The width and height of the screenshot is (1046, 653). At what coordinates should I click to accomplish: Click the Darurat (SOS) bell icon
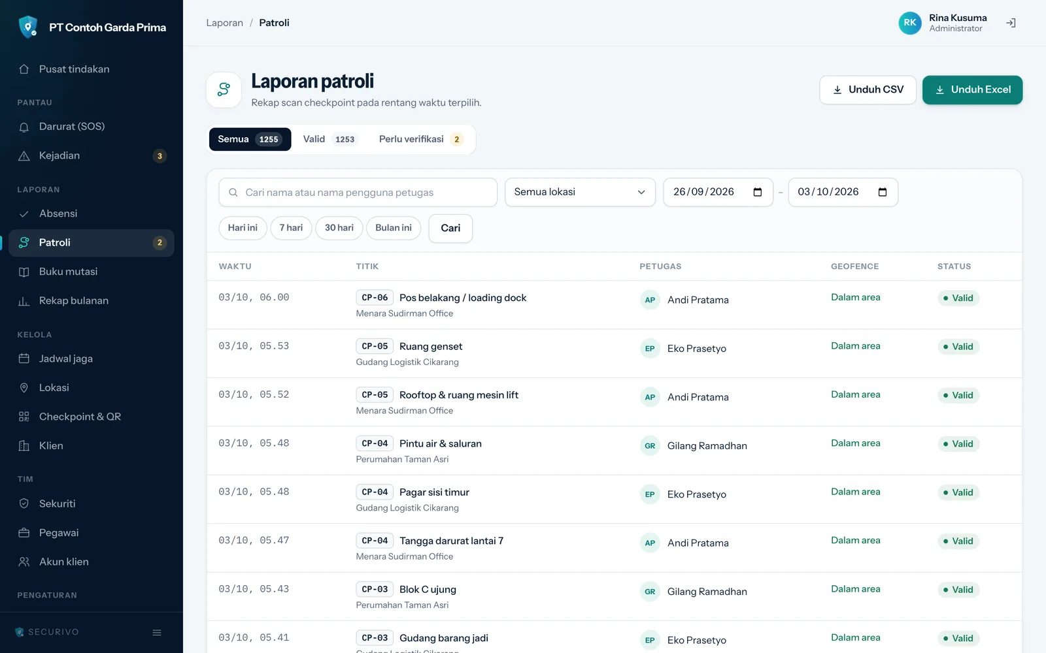pos(24,127)
